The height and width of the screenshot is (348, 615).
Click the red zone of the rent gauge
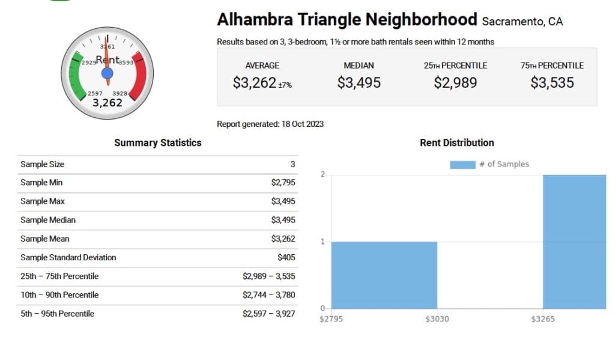(x=138, y=76)
